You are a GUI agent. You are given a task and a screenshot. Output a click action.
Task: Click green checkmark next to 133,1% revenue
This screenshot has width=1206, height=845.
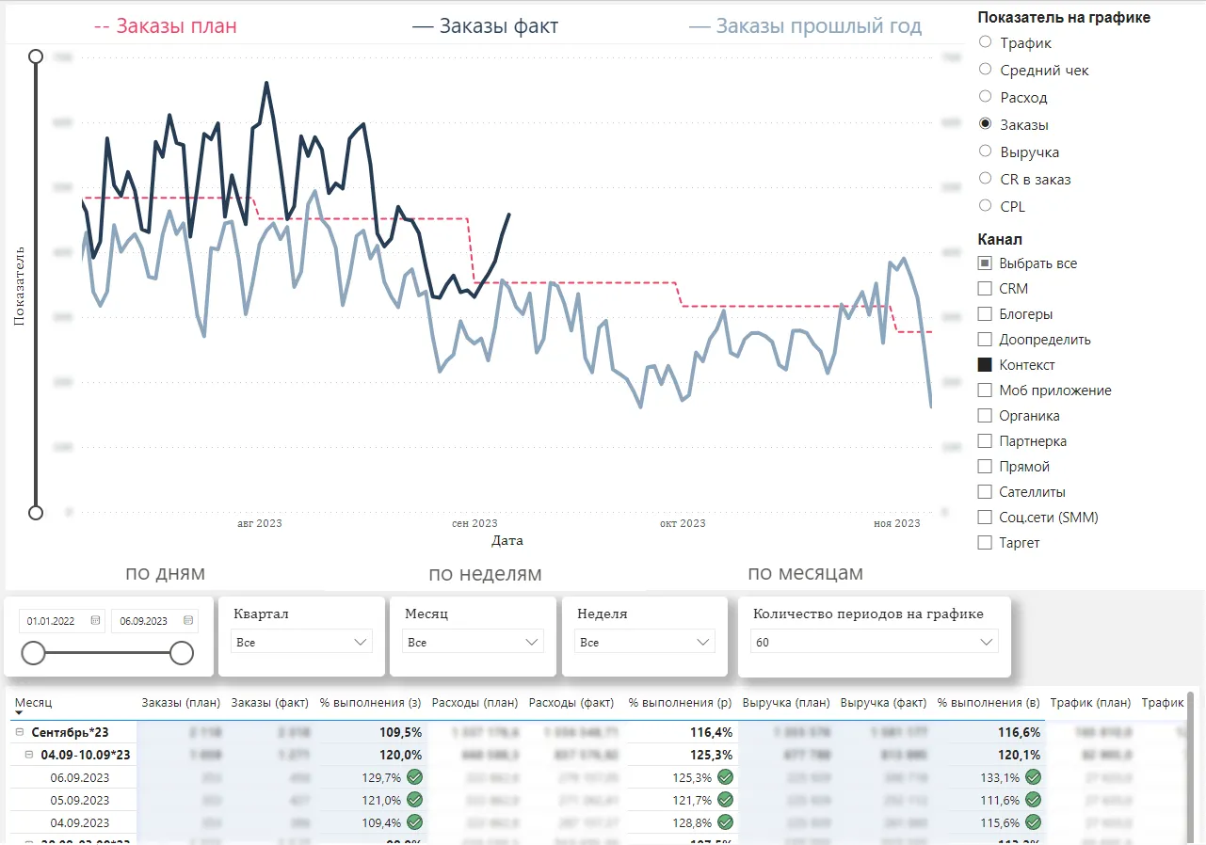[1033, 777]
